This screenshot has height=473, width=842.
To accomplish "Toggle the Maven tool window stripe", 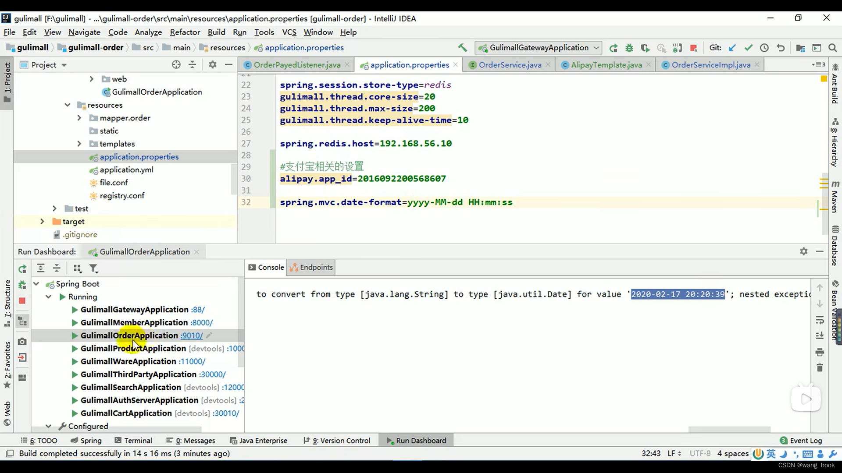I will click(x=835, y=196).
